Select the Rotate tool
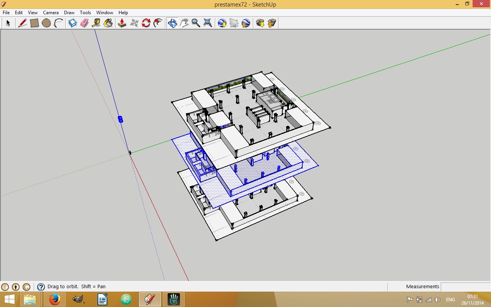491x307 pixels. [x=146, y=23]
